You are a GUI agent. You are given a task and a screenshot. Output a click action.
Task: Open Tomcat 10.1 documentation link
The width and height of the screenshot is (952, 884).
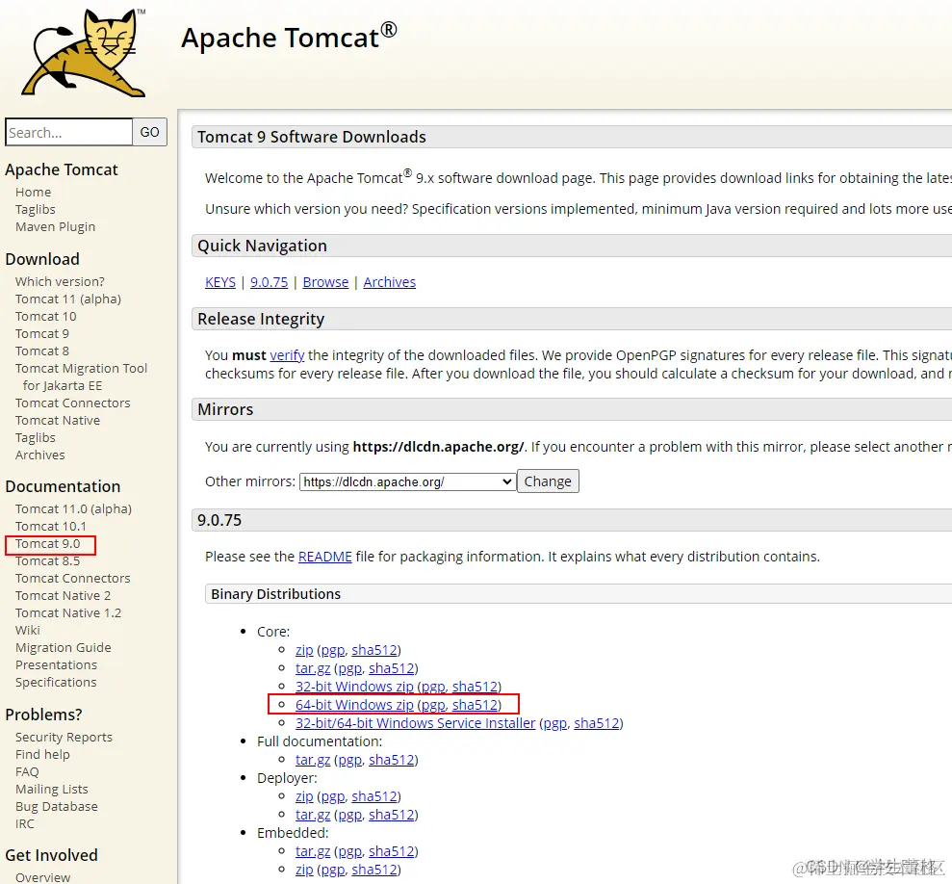click(x=50, y=526)
